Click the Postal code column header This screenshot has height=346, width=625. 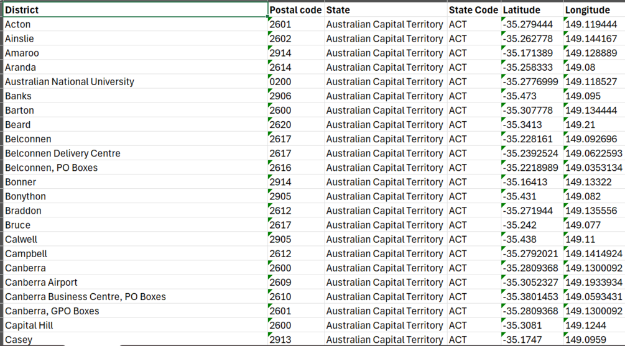295,10
